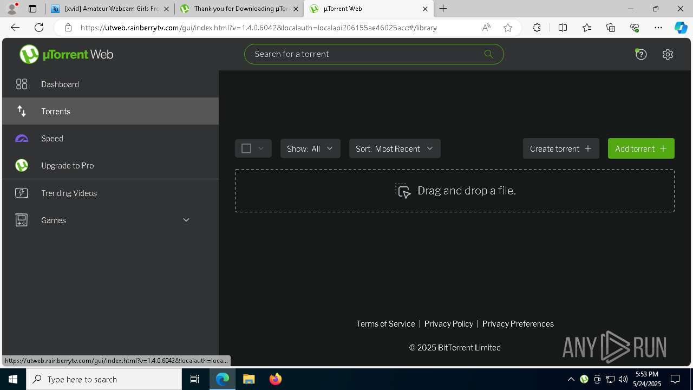This screenshot has width=693, height=390.
Task: Open Firefox from the taskbar
Action: pos(275,379)
